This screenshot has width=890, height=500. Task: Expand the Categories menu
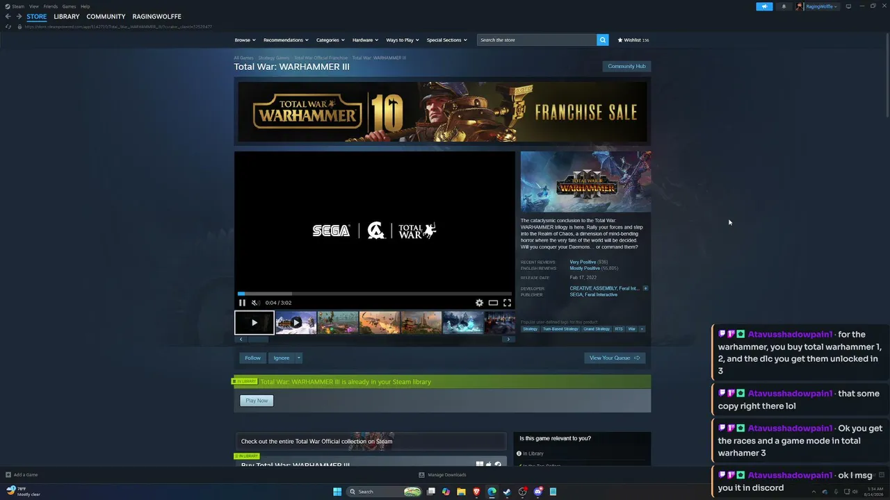click(330, 40)
